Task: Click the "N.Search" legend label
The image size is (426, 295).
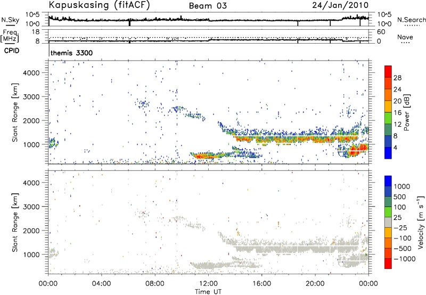Action: coord(411,20)
